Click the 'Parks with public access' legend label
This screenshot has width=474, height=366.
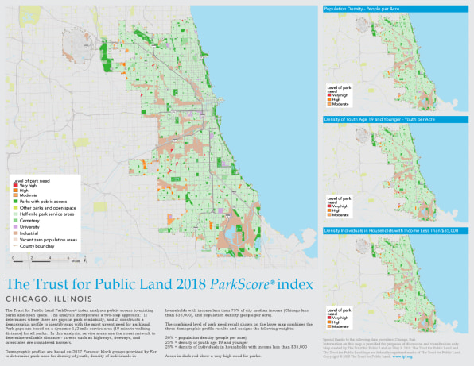tap(43, 202)
